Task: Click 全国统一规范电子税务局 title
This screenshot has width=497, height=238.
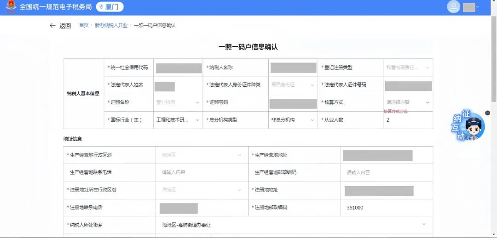Action: 56,6
